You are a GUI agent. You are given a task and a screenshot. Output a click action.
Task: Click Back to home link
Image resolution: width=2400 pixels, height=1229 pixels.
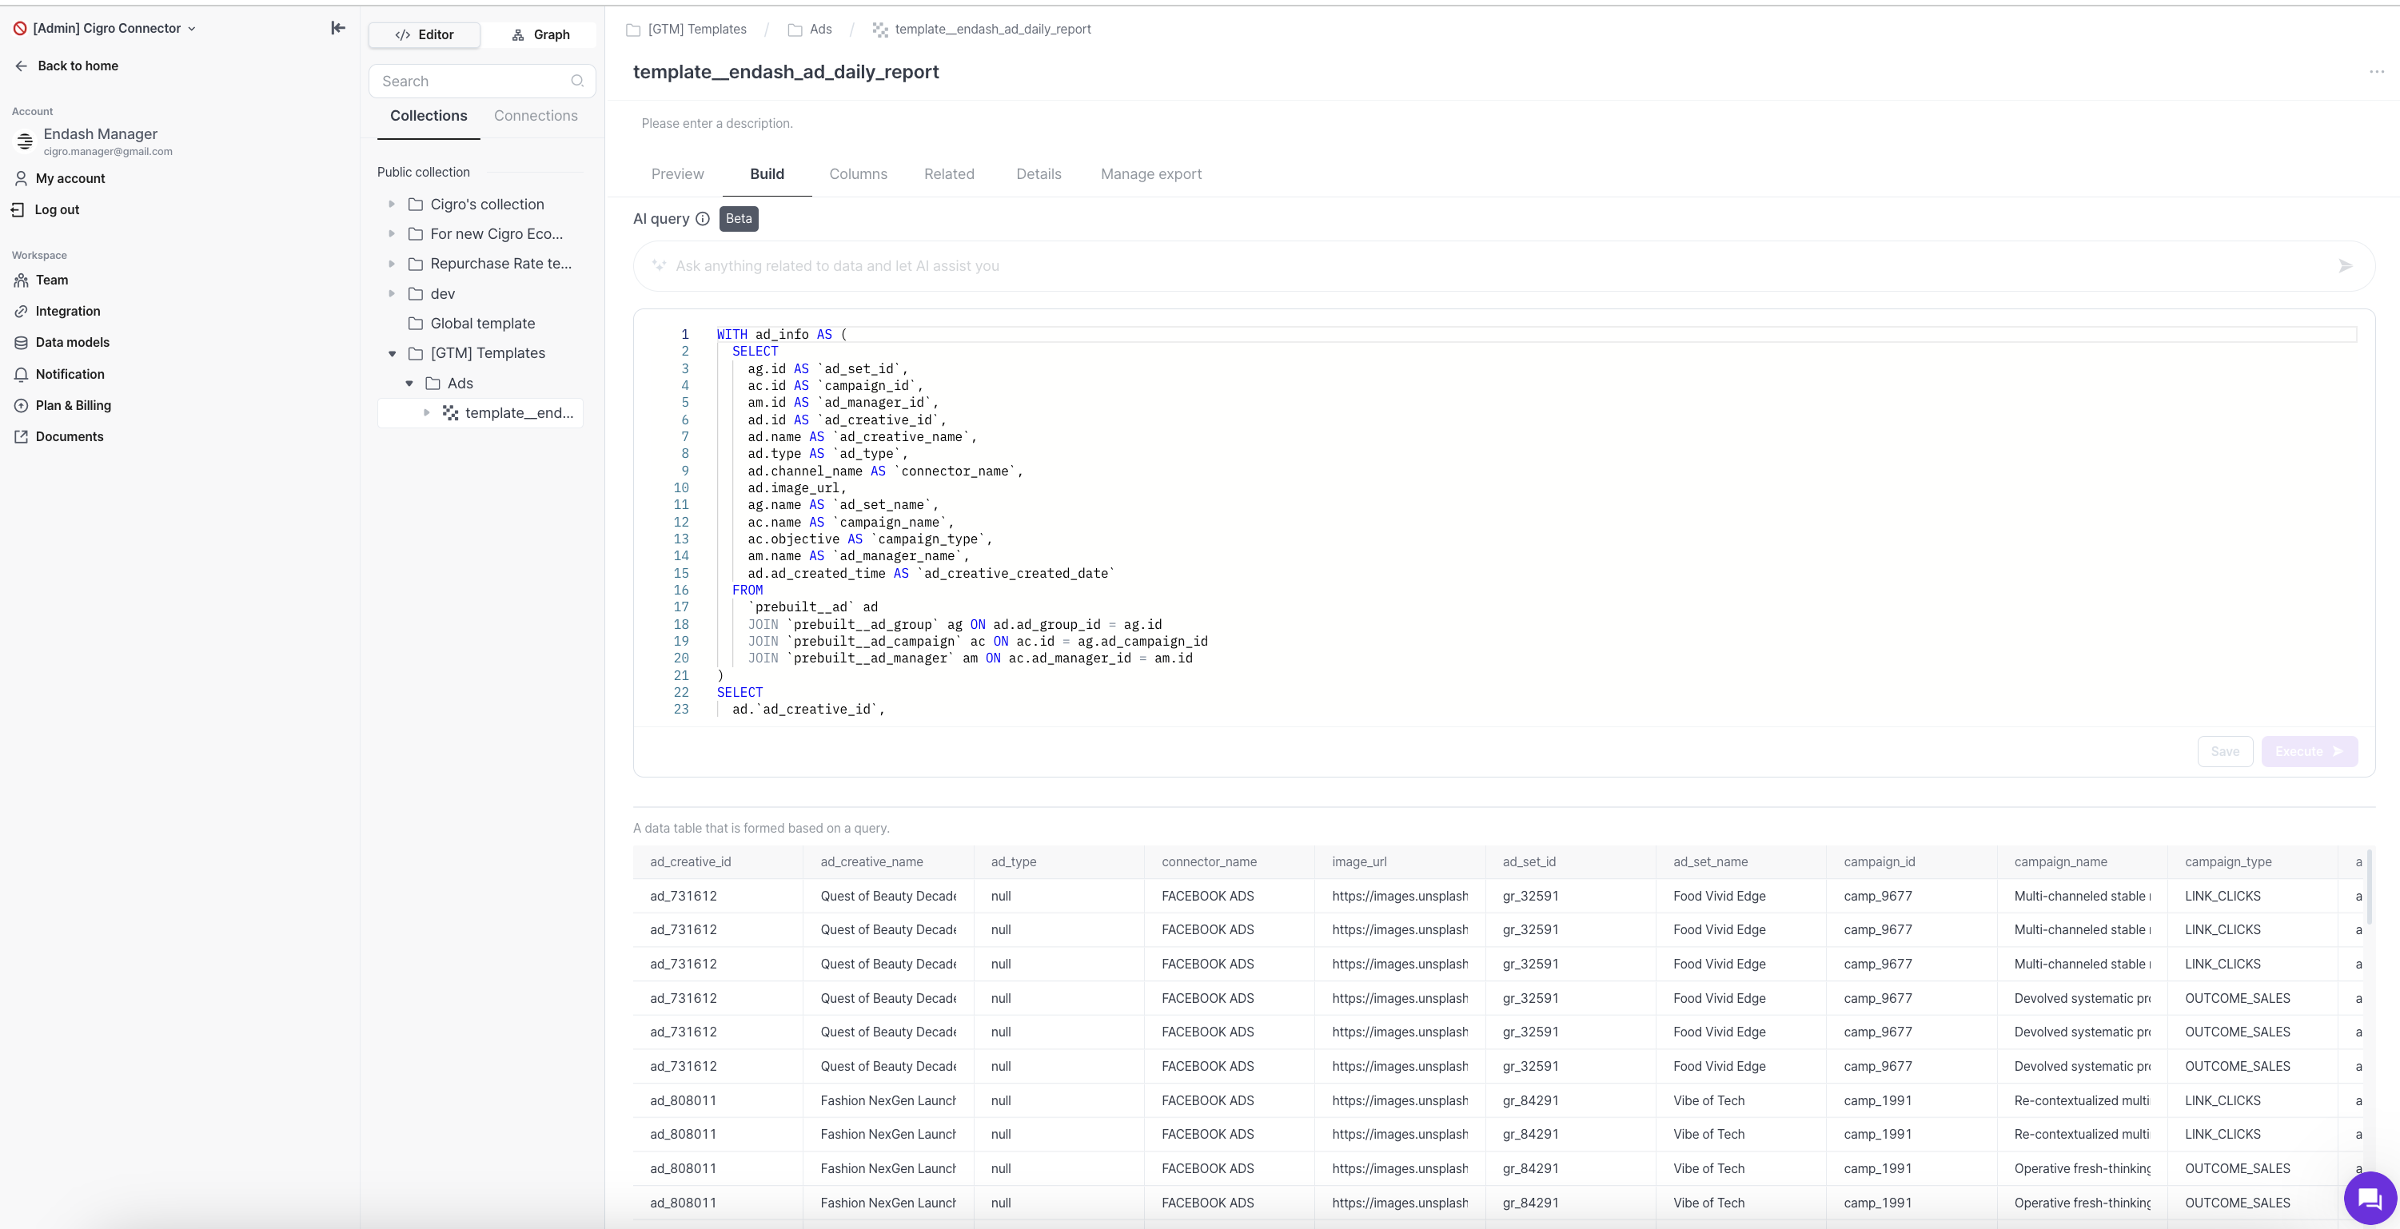[78, 66]
